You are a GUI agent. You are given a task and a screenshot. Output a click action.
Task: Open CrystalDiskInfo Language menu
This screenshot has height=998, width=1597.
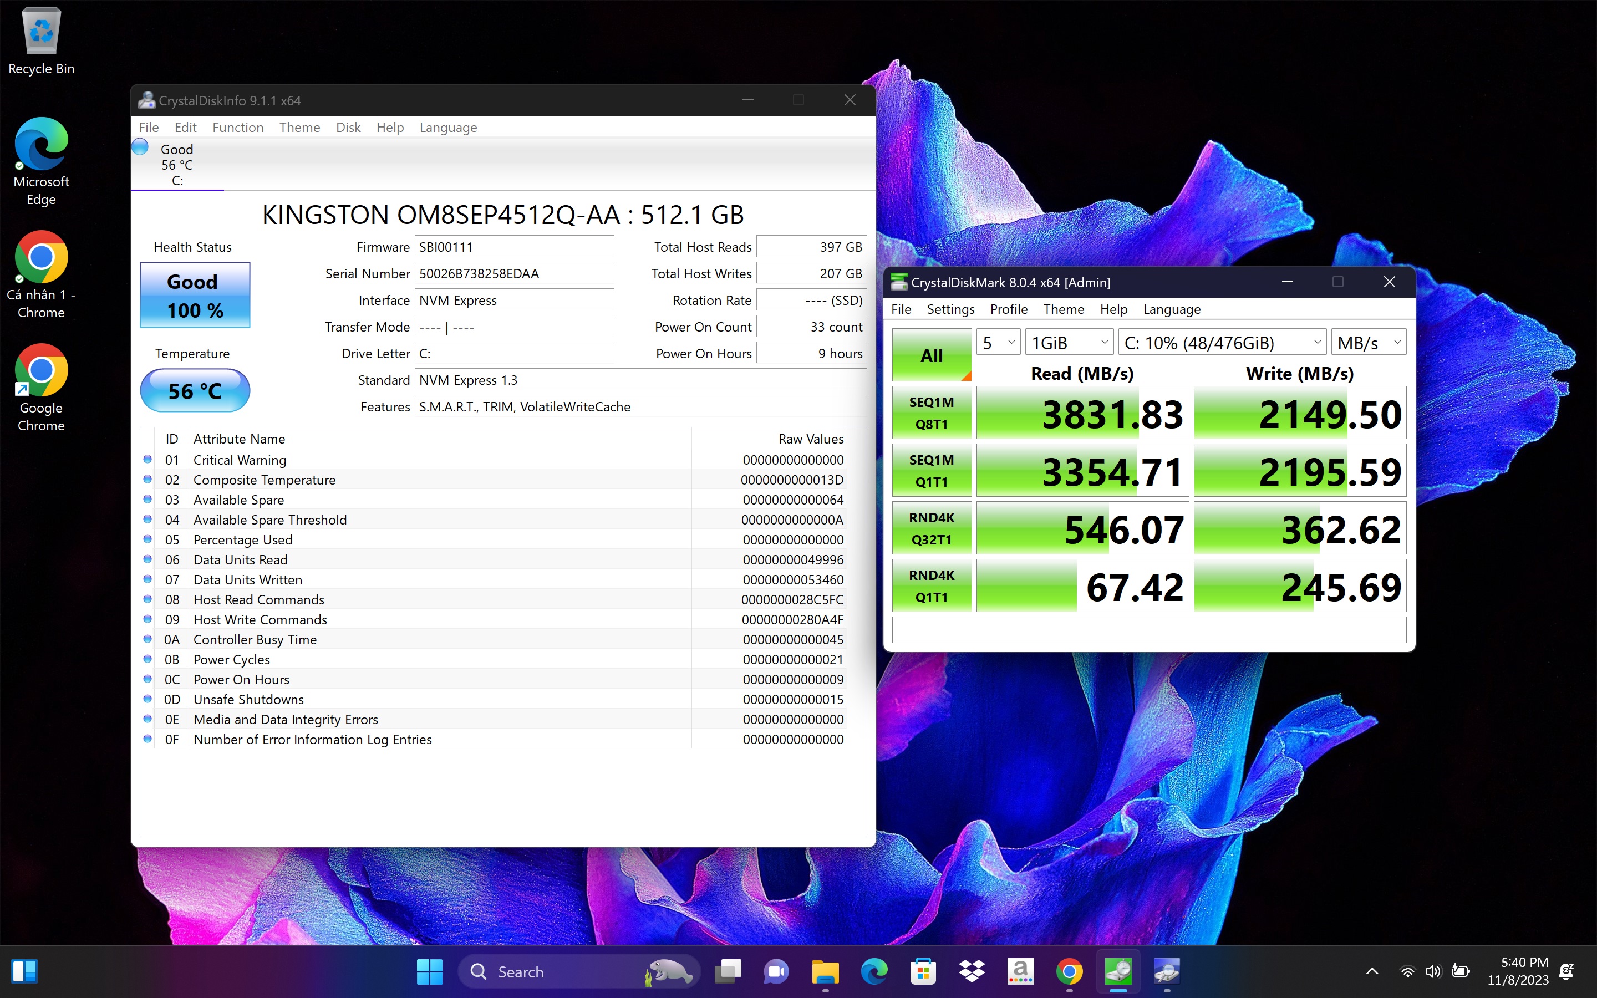[448, 128]
